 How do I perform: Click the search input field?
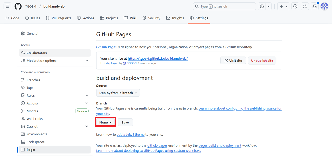tap(224, 6)
